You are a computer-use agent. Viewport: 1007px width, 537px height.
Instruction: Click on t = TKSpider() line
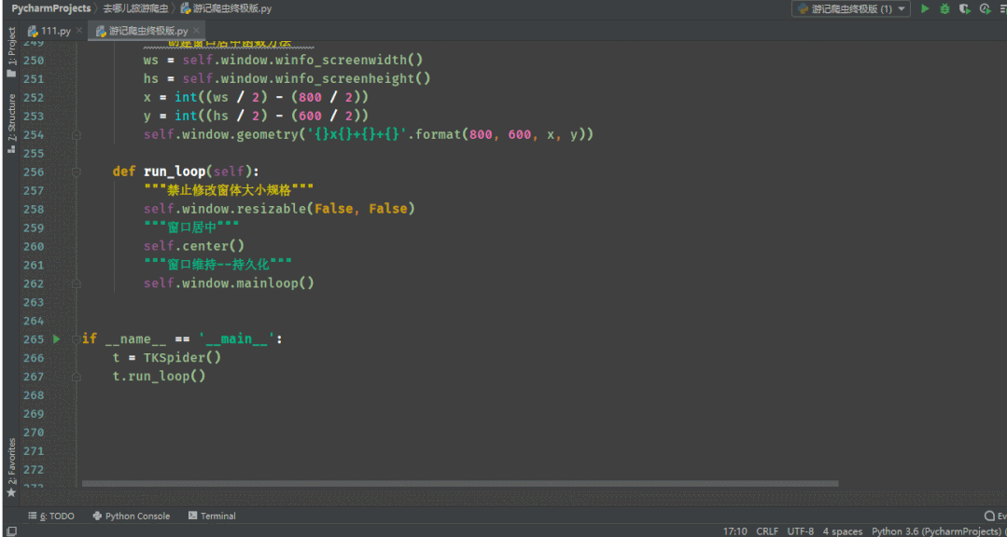click(167, 357)
